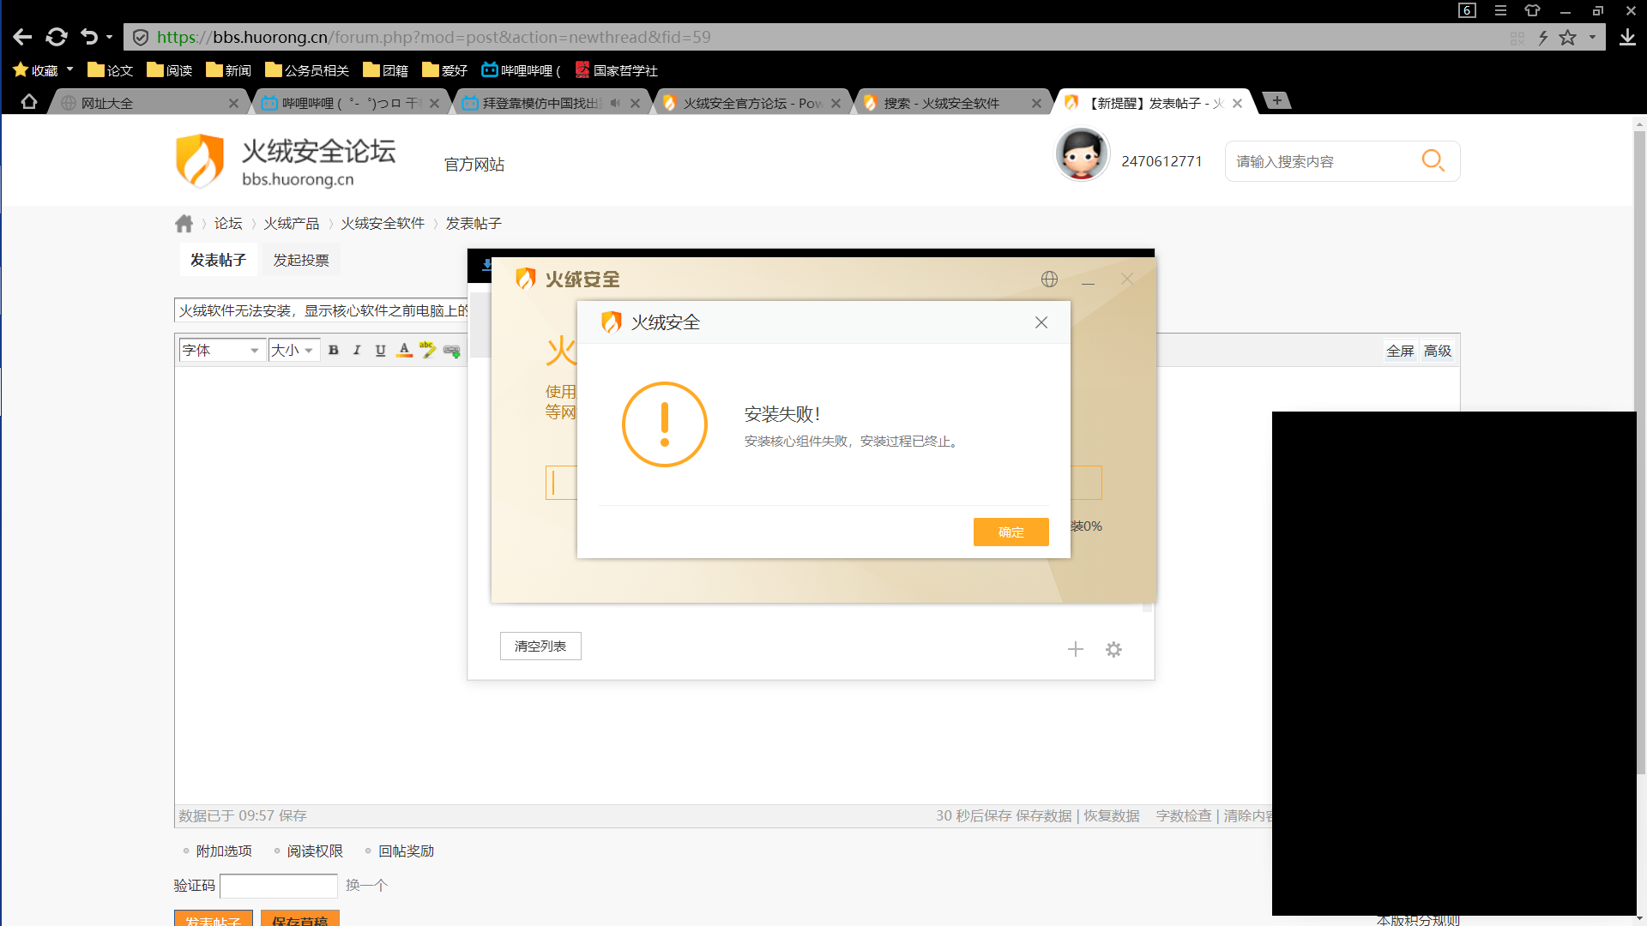Open the browser hamburger menu
Viewport: 1647px width, 926px height.
tap(1500, 10)
